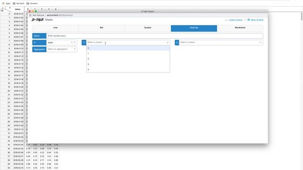Open the D-Tale grid menu triangle
The width and height of the screenshot is (303, 170).
[x=3, y=8]
